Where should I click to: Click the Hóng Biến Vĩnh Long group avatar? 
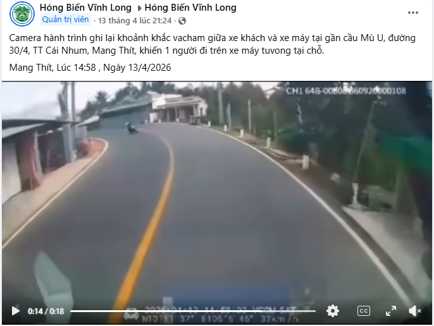point(22,14)
